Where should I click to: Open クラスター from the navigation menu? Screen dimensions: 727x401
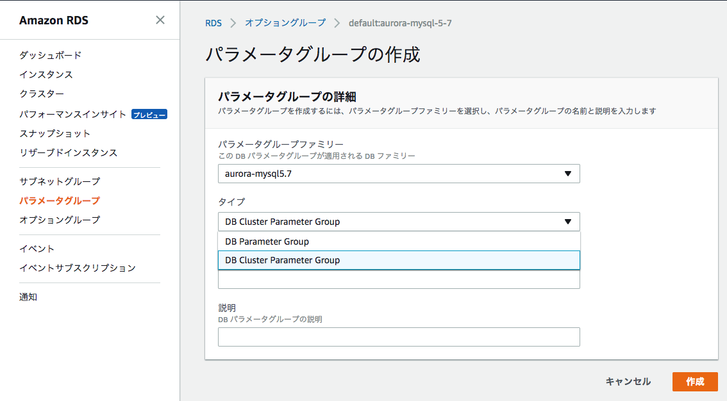pyautogui.click(x=42, y=94)
